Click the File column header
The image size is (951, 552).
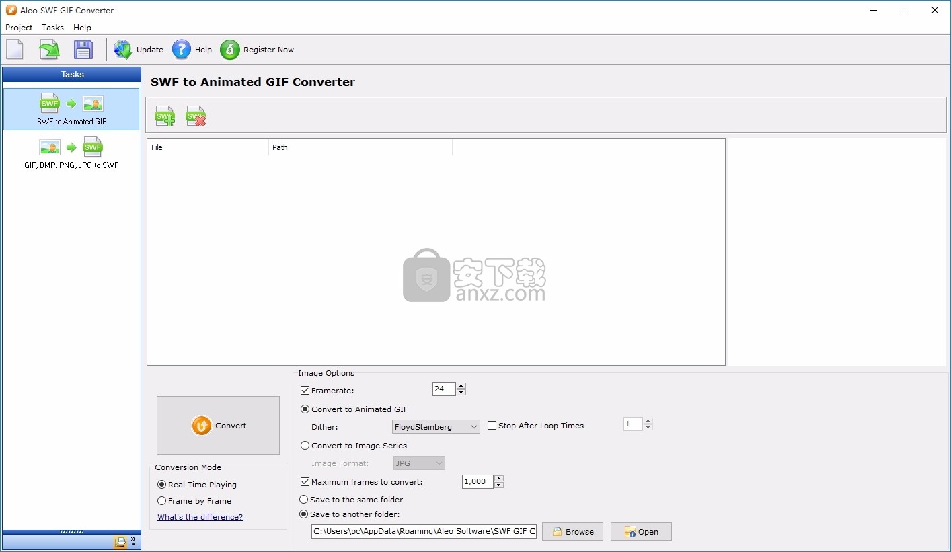point(208,147)
